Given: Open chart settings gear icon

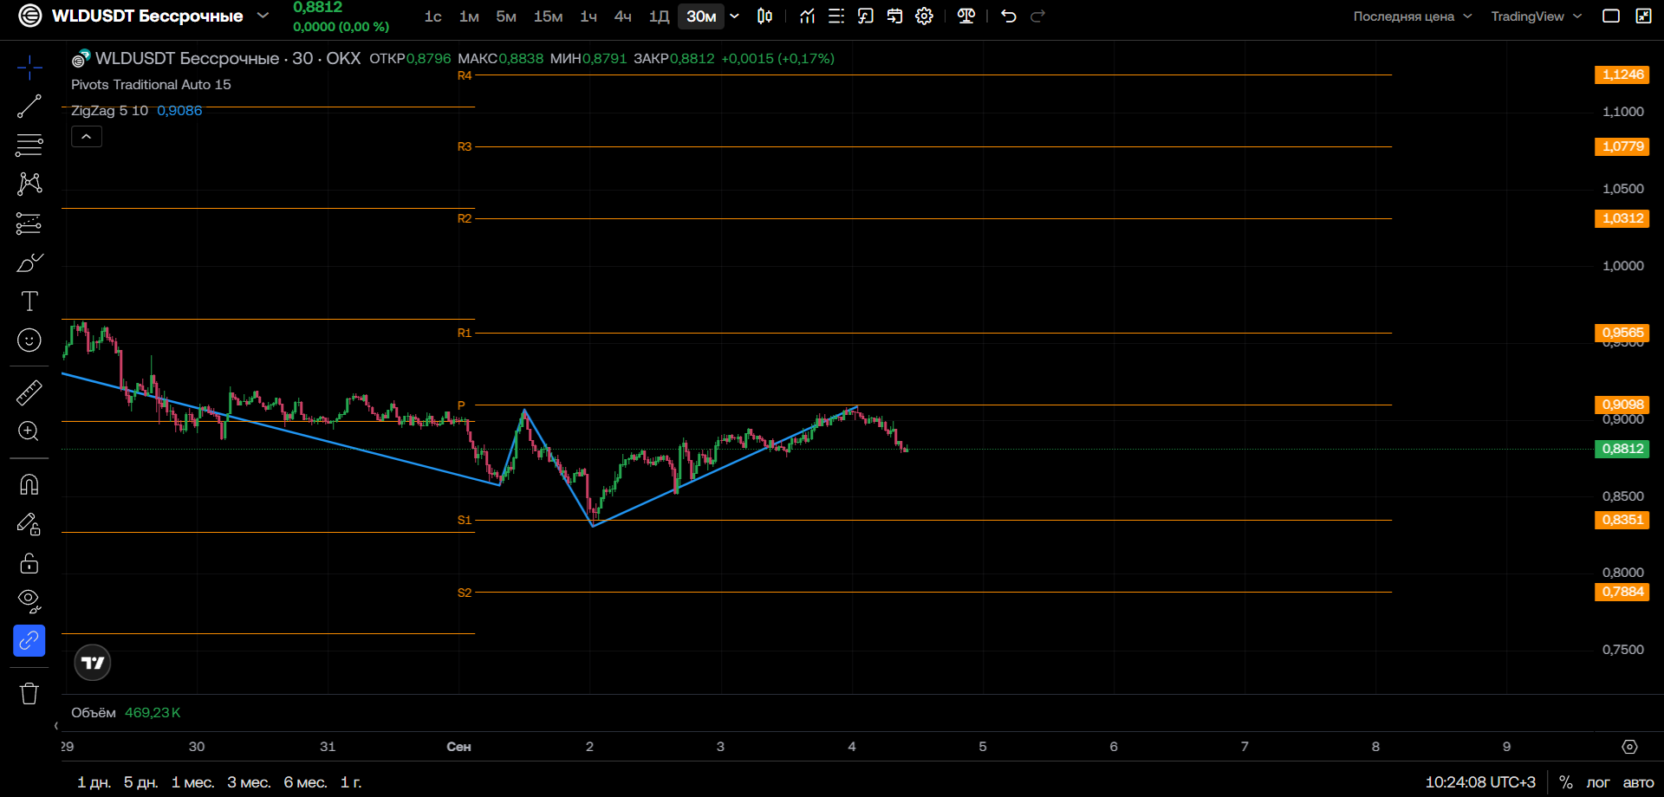Looking at the screenshot, I should click(x=924, y=16).
